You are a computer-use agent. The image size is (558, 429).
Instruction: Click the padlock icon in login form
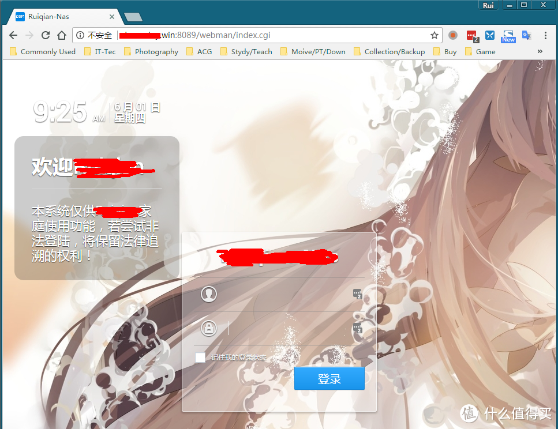tap(209, 328)
